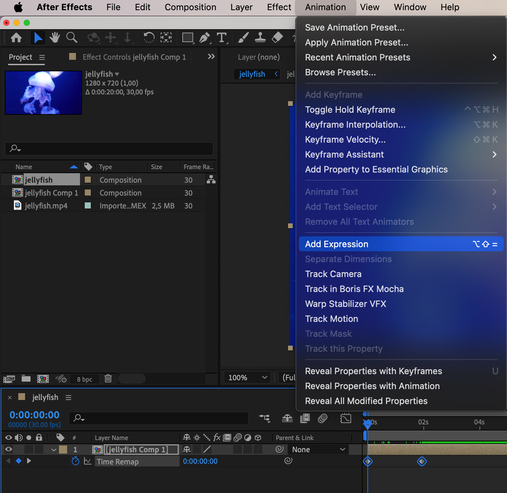507x493 pixels.
Task: Toggle keyframe at current time diamond
Action: click(19, 461)
